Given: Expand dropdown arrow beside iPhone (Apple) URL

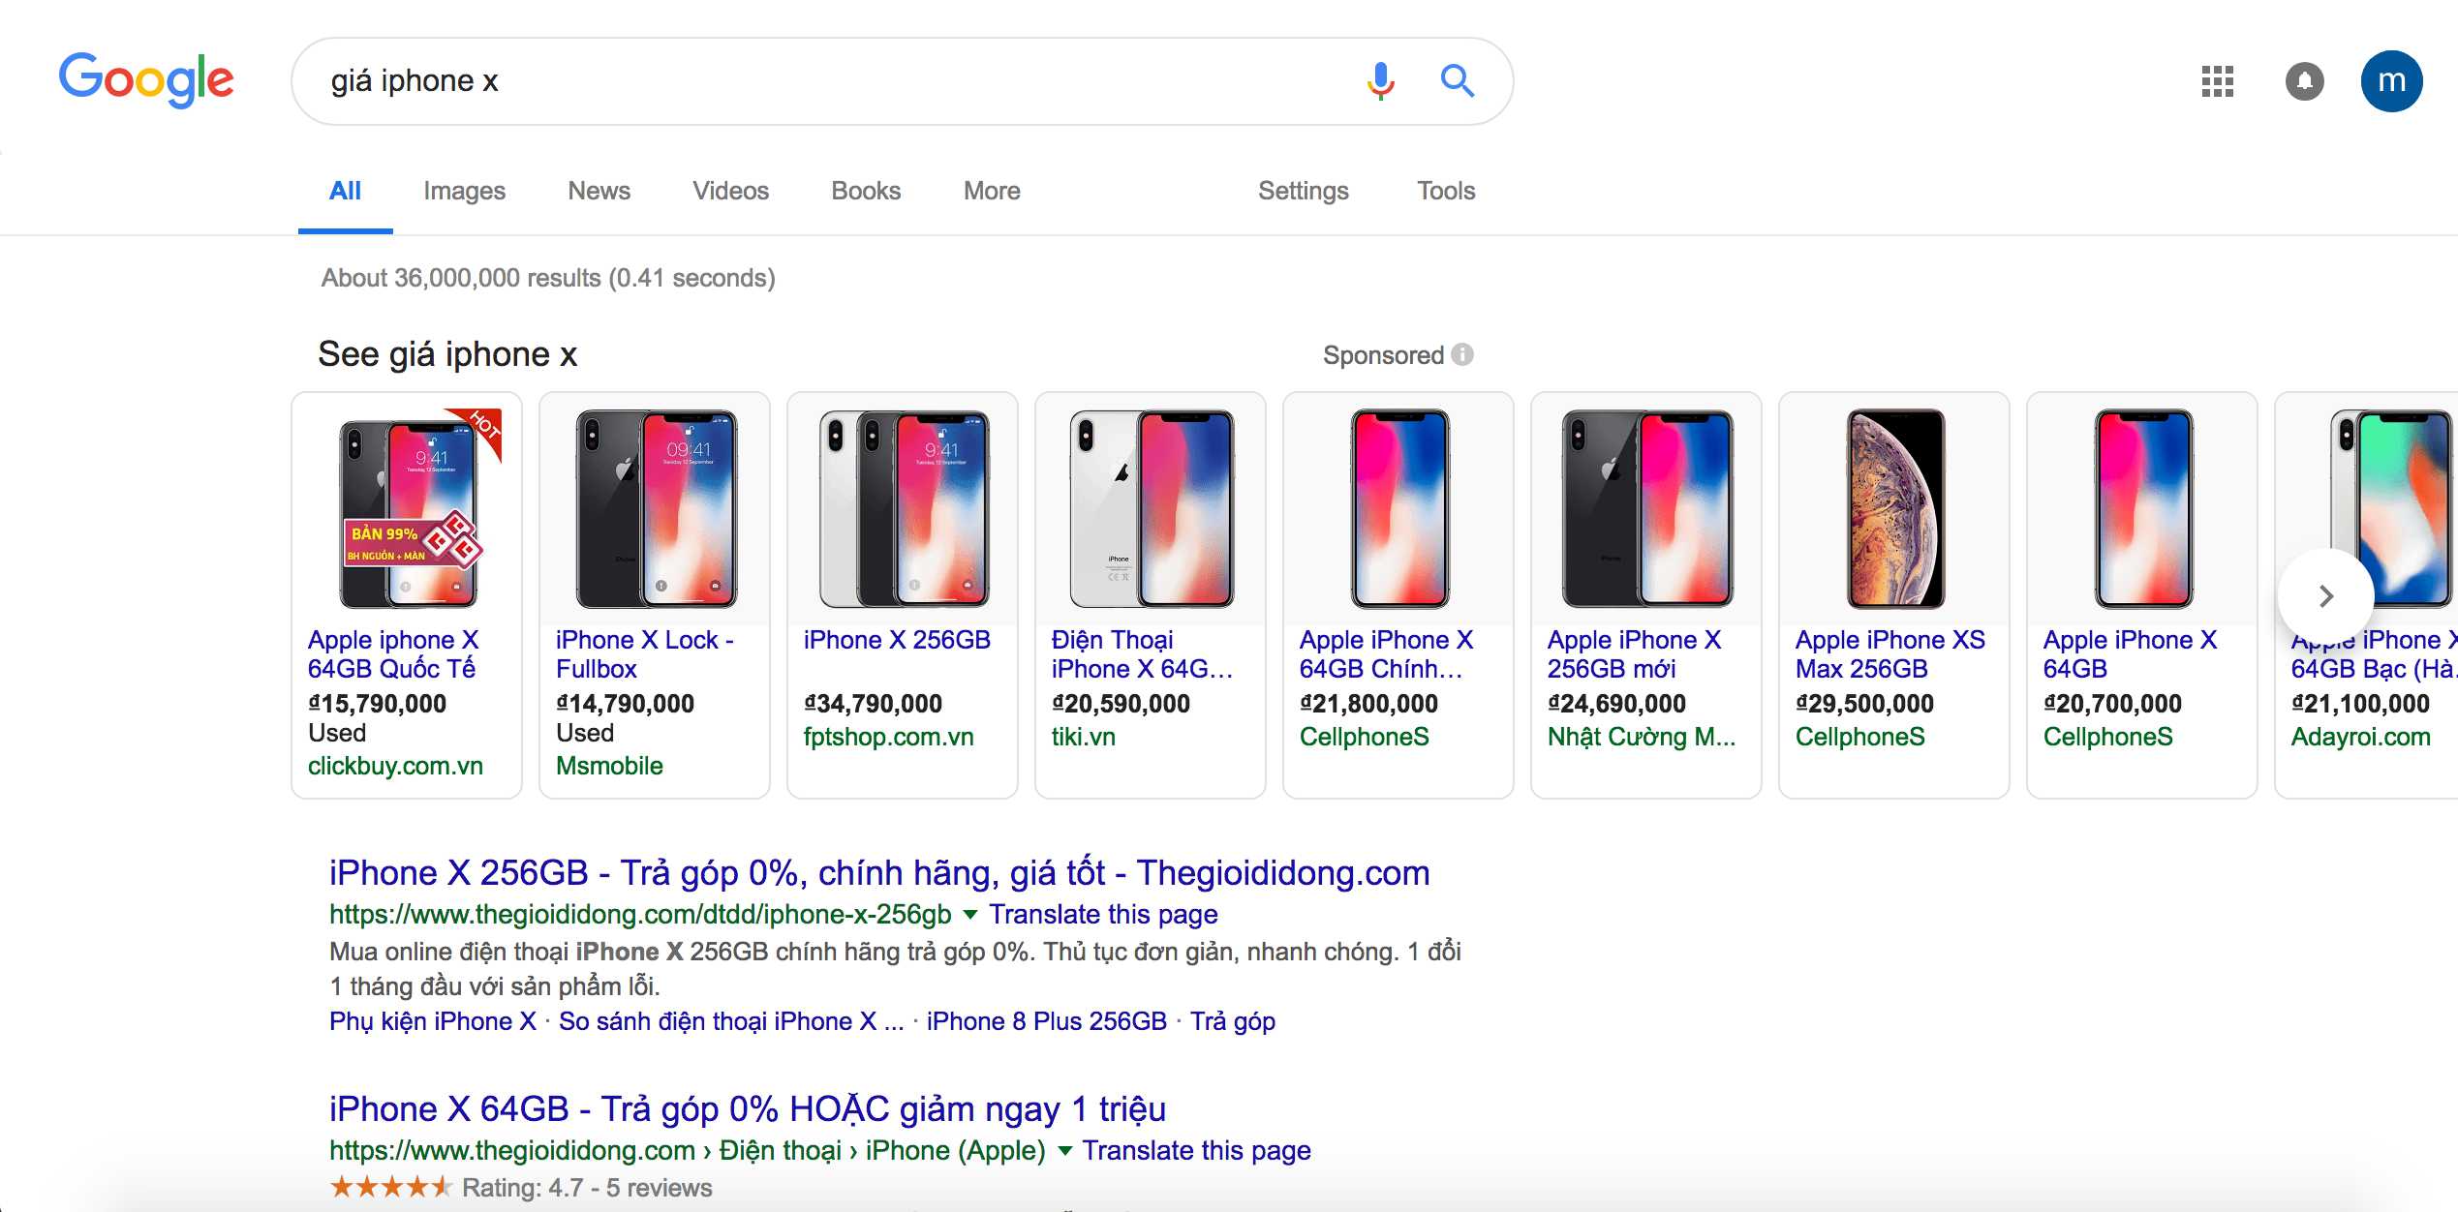Looking at the screenshot, I should coord(1064,1150).
